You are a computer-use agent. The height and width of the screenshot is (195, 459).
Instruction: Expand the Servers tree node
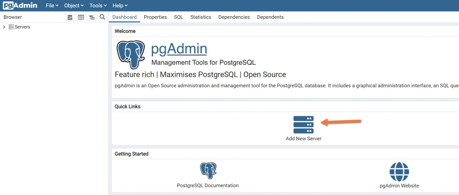click(x=4, y=27)
